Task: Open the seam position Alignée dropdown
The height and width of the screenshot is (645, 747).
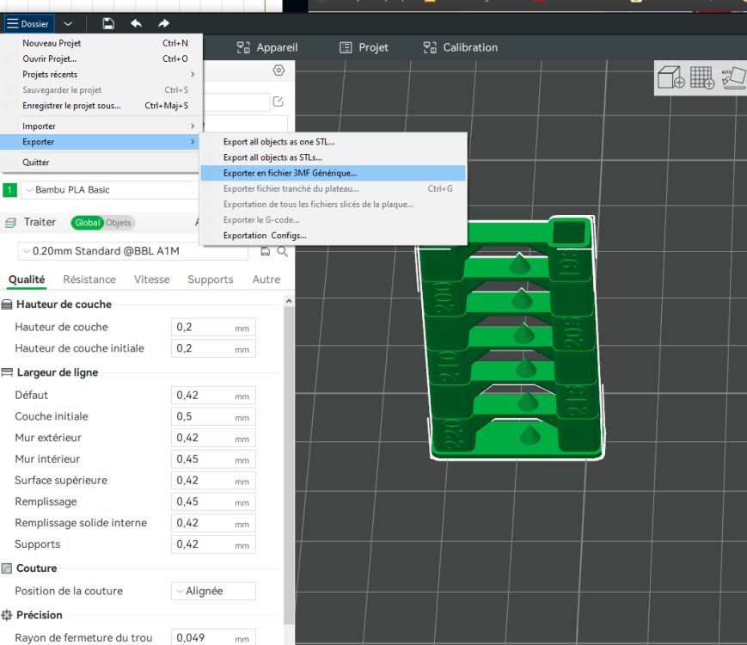Action: (x=212, y=591)
